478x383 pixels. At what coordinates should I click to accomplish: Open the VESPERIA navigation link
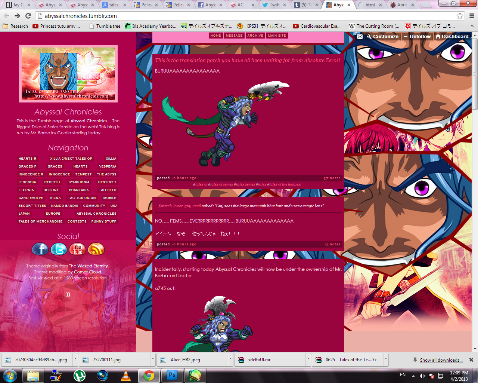[x=108, y=166]
